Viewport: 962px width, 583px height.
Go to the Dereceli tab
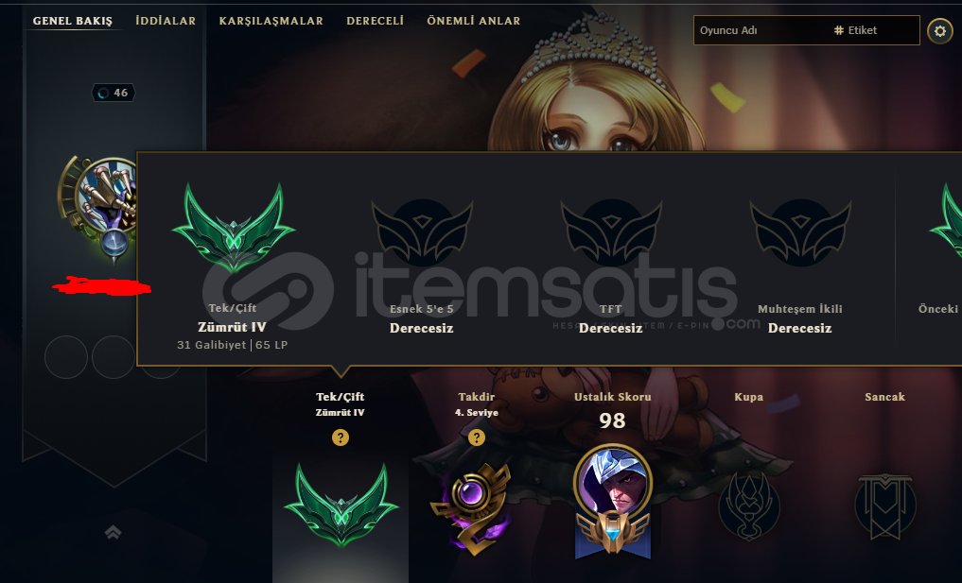pyautogui.click(x=375, y=21)
